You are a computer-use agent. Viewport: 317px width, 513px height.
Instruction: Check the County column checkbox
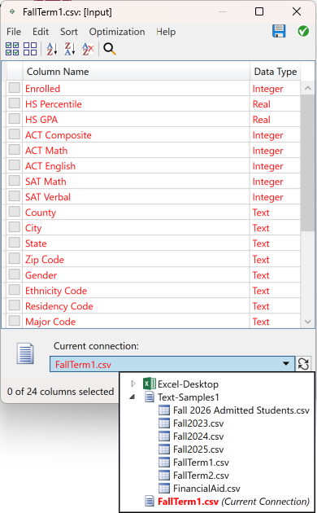click(15, 212)
